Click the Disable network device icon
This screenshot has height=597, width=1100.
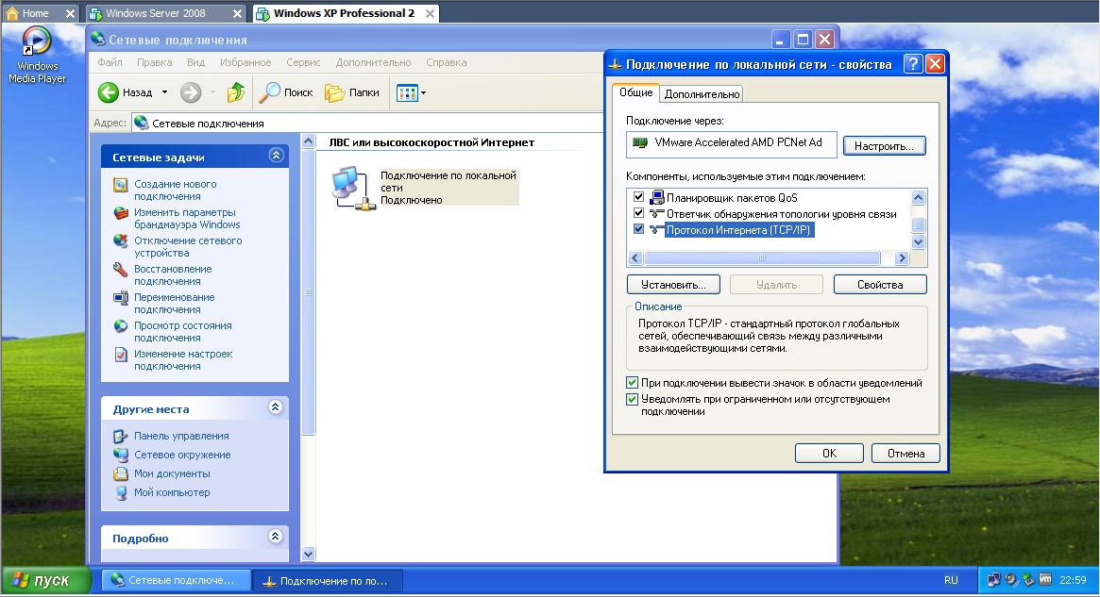[121, 241]
